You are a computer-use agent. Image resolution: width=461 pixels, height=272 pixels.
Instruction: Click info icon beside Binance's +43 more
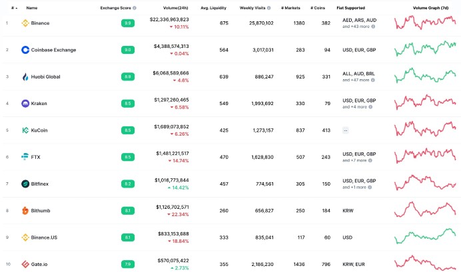point(373,27)
